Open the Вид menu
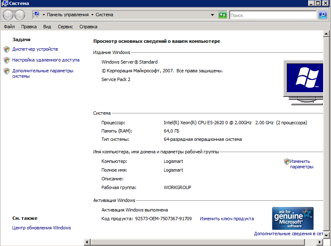The image size is (331, 246). (x=47, y=27)
